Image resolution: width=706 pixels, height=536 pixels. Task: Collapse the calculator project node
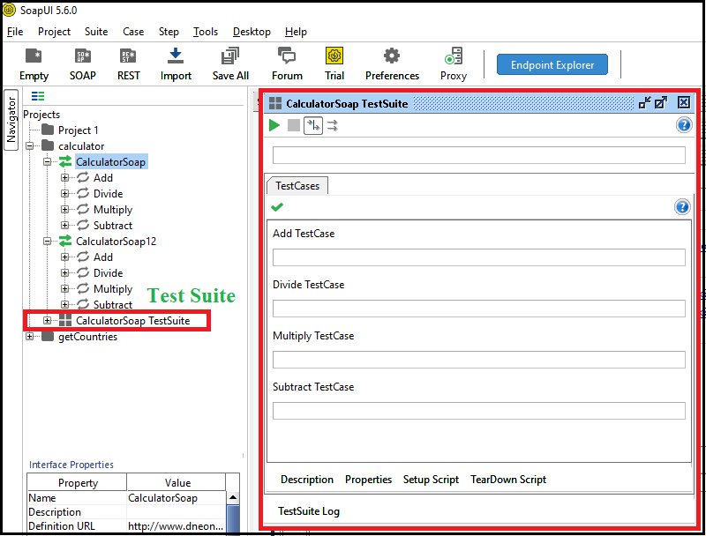point(30,145)
